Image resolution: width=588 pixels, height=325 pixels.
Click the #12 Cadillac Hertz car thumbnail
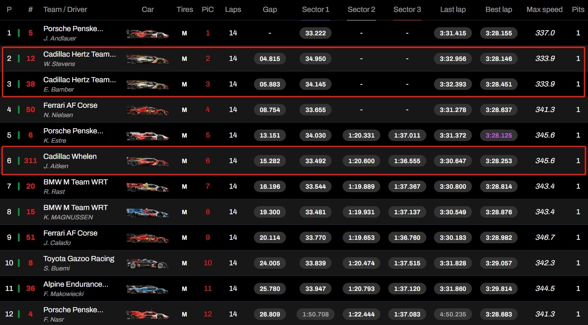pyautogui.click(x=148, y=59)
